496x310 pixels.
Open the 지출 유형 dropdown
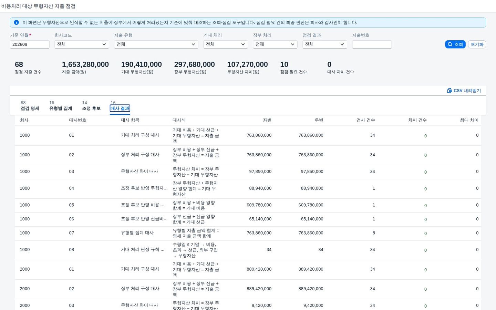pyautogui.click(x=156, y=44)
